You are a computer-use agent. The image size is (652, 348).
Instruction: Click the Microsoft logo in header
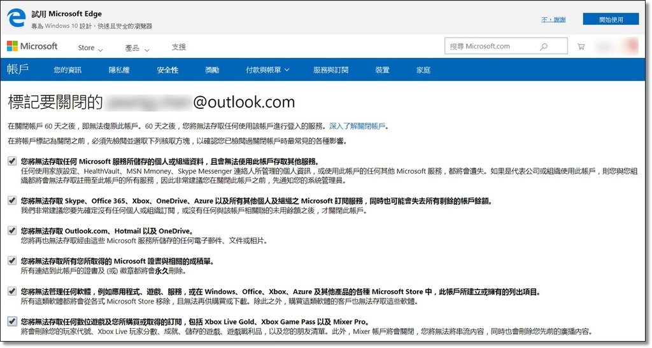coord(32,46)
